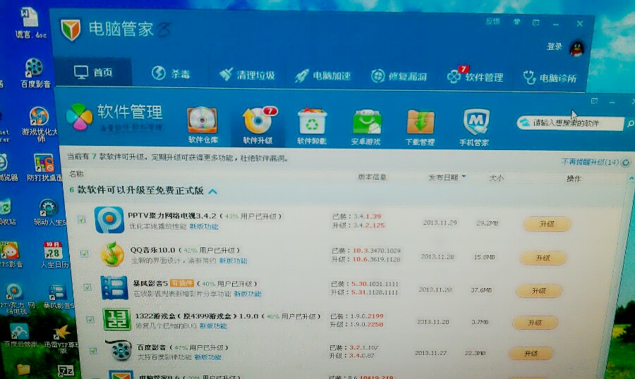Open 游戏优化大师 desktop shortcut
The width and height of the screenshot is (635, 379).
point(40,125)
